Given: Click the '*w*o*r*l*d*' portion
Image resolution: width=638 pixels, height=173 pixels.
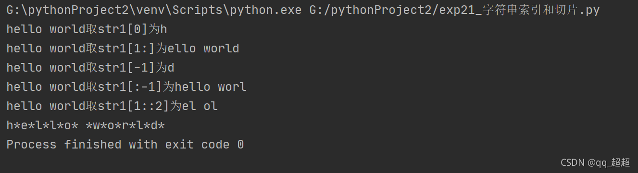Looking at the screenshot, I should pos(125,125).
